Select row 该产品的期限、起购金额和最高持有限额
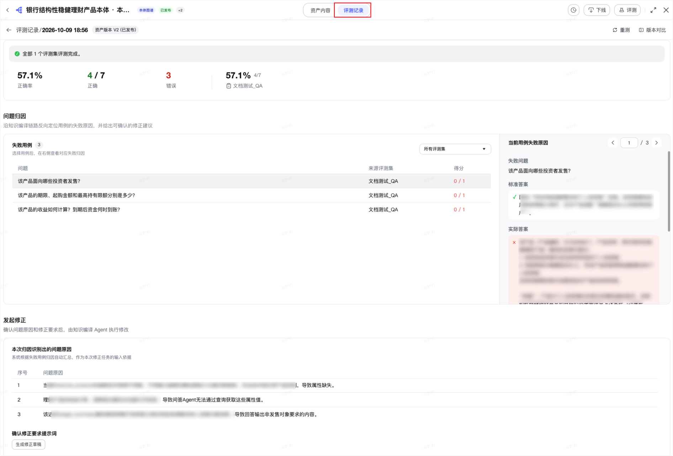 251,195
